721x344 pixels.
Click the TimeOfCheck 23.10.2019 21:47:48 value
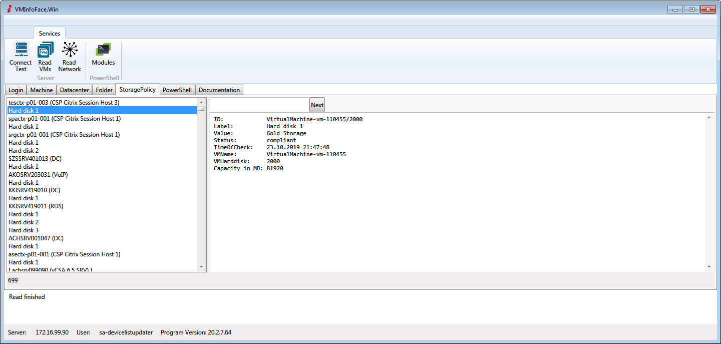[x=298, y=147]
